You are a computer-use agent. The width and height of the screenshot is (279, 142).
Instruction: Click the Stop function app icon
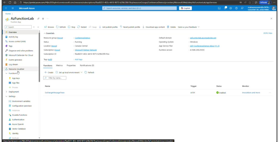click(69, 27)
